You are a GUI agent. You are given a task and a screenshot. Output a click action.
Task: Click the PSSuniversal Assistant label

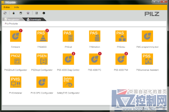147,70
